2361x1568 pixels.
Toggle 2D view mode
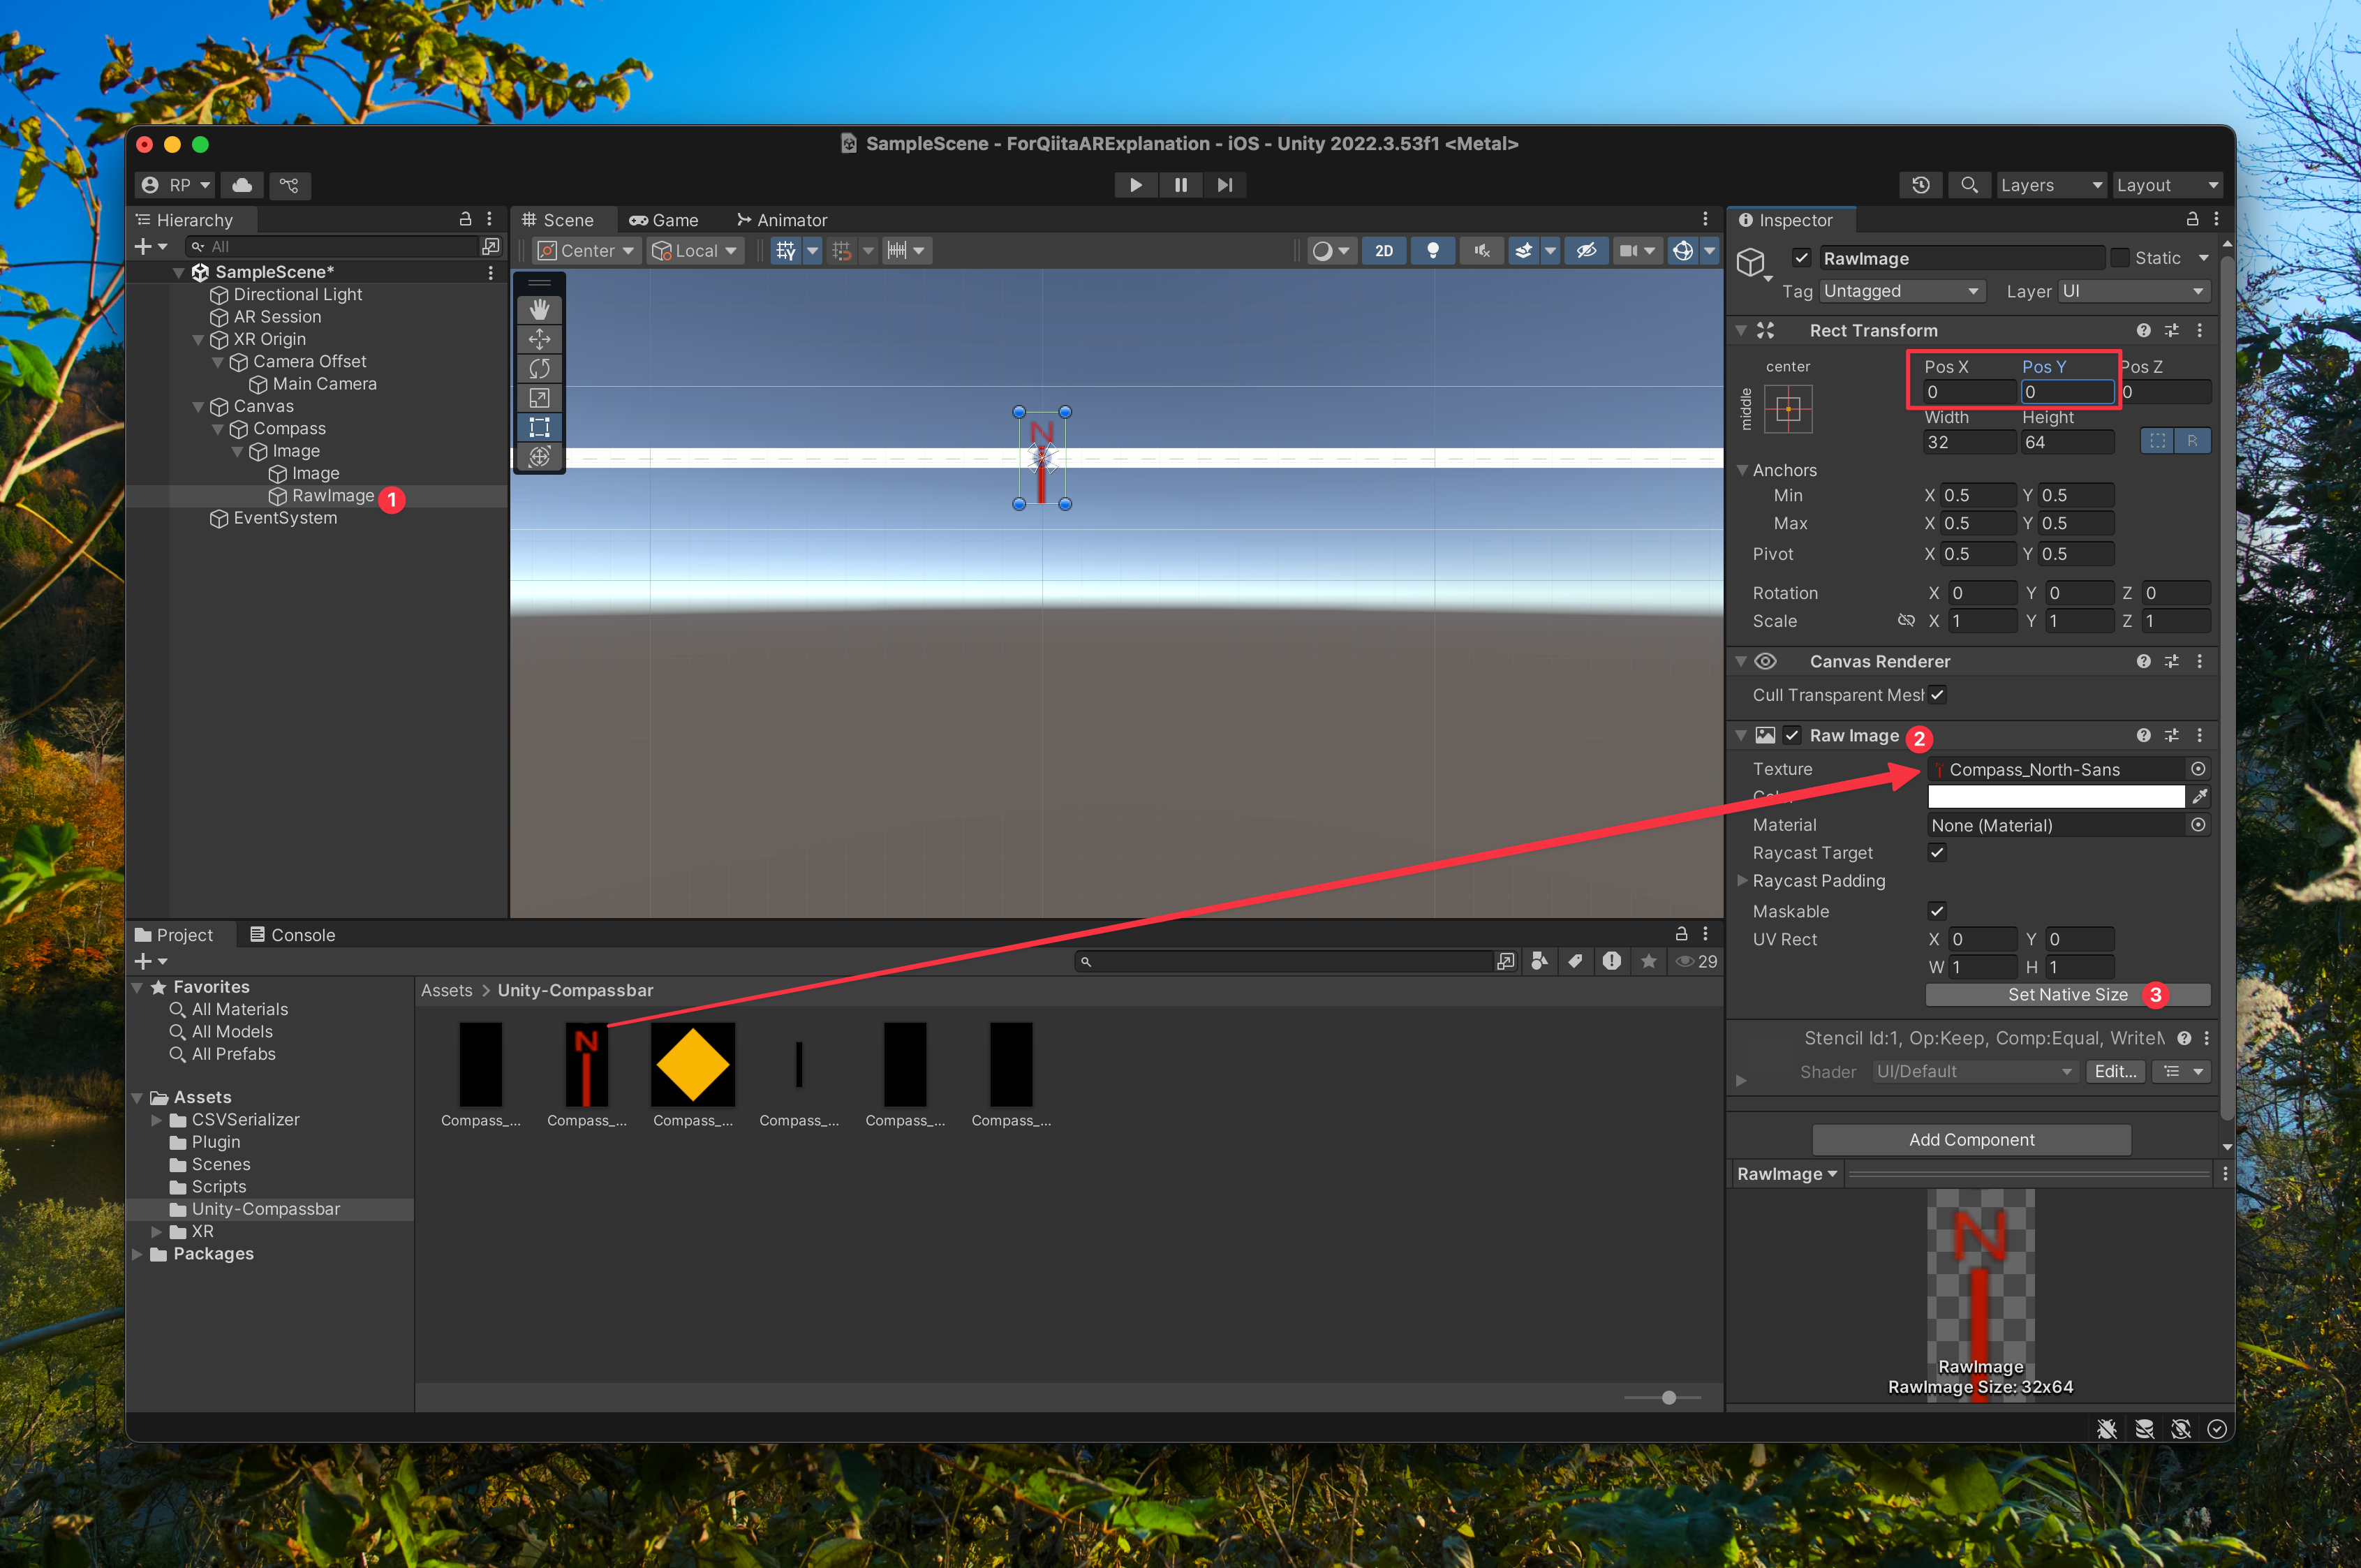pos(1383,250)
